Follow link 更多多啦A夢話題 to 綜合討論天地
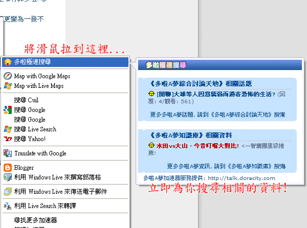The image size is (307, 228). (217, 115)
